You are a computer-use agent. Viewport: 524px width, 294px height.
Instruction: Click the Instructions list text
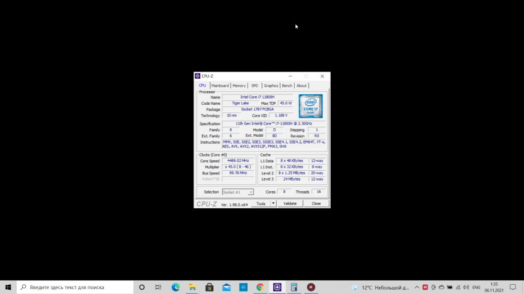point(274,144)
